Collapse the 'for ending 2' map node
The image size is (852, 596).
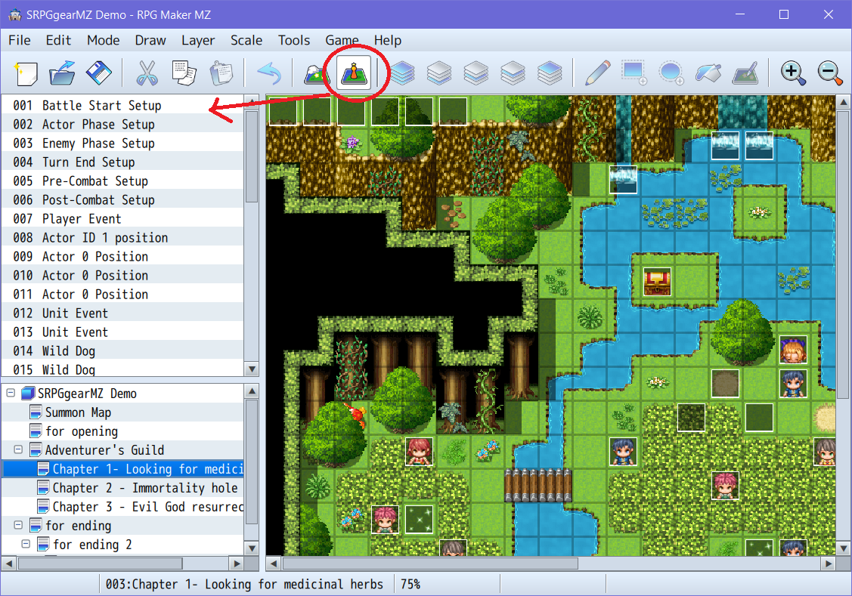[x=26, y=544]
